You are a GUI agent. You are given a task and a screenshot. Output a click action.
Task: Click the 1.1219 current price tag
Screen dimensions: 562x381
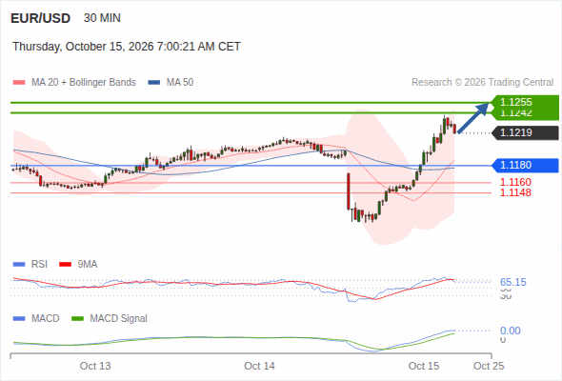tap(525, 133)
